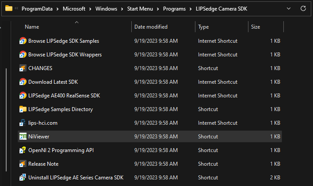Image resolution: width=313 pixels, height=186 pixels.
Task: Click the lips-hci.com shortcut icon
Action: [x=23, y=123]
